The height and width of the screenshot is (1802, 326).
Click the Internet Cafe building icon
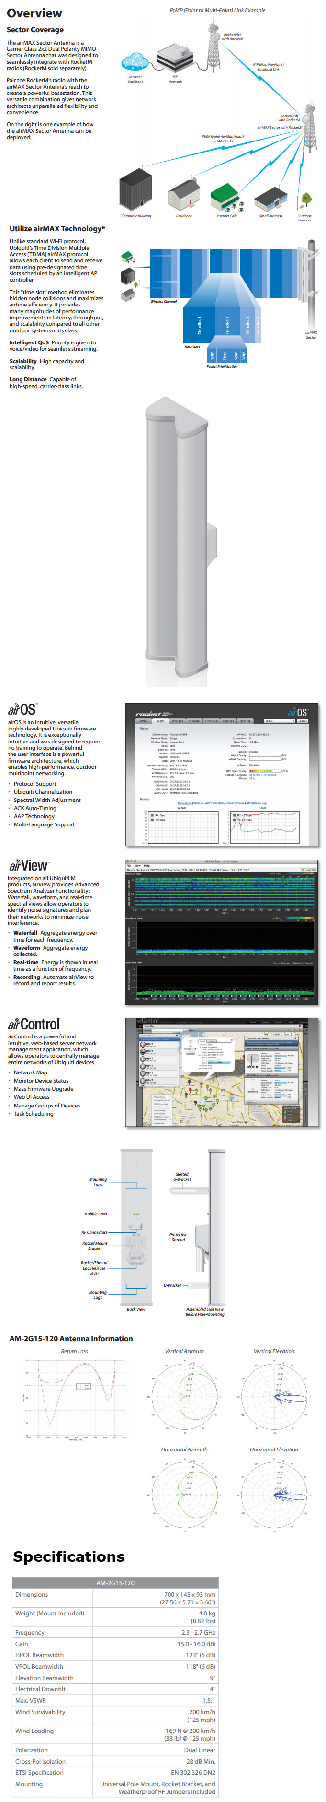coord(227,197)
